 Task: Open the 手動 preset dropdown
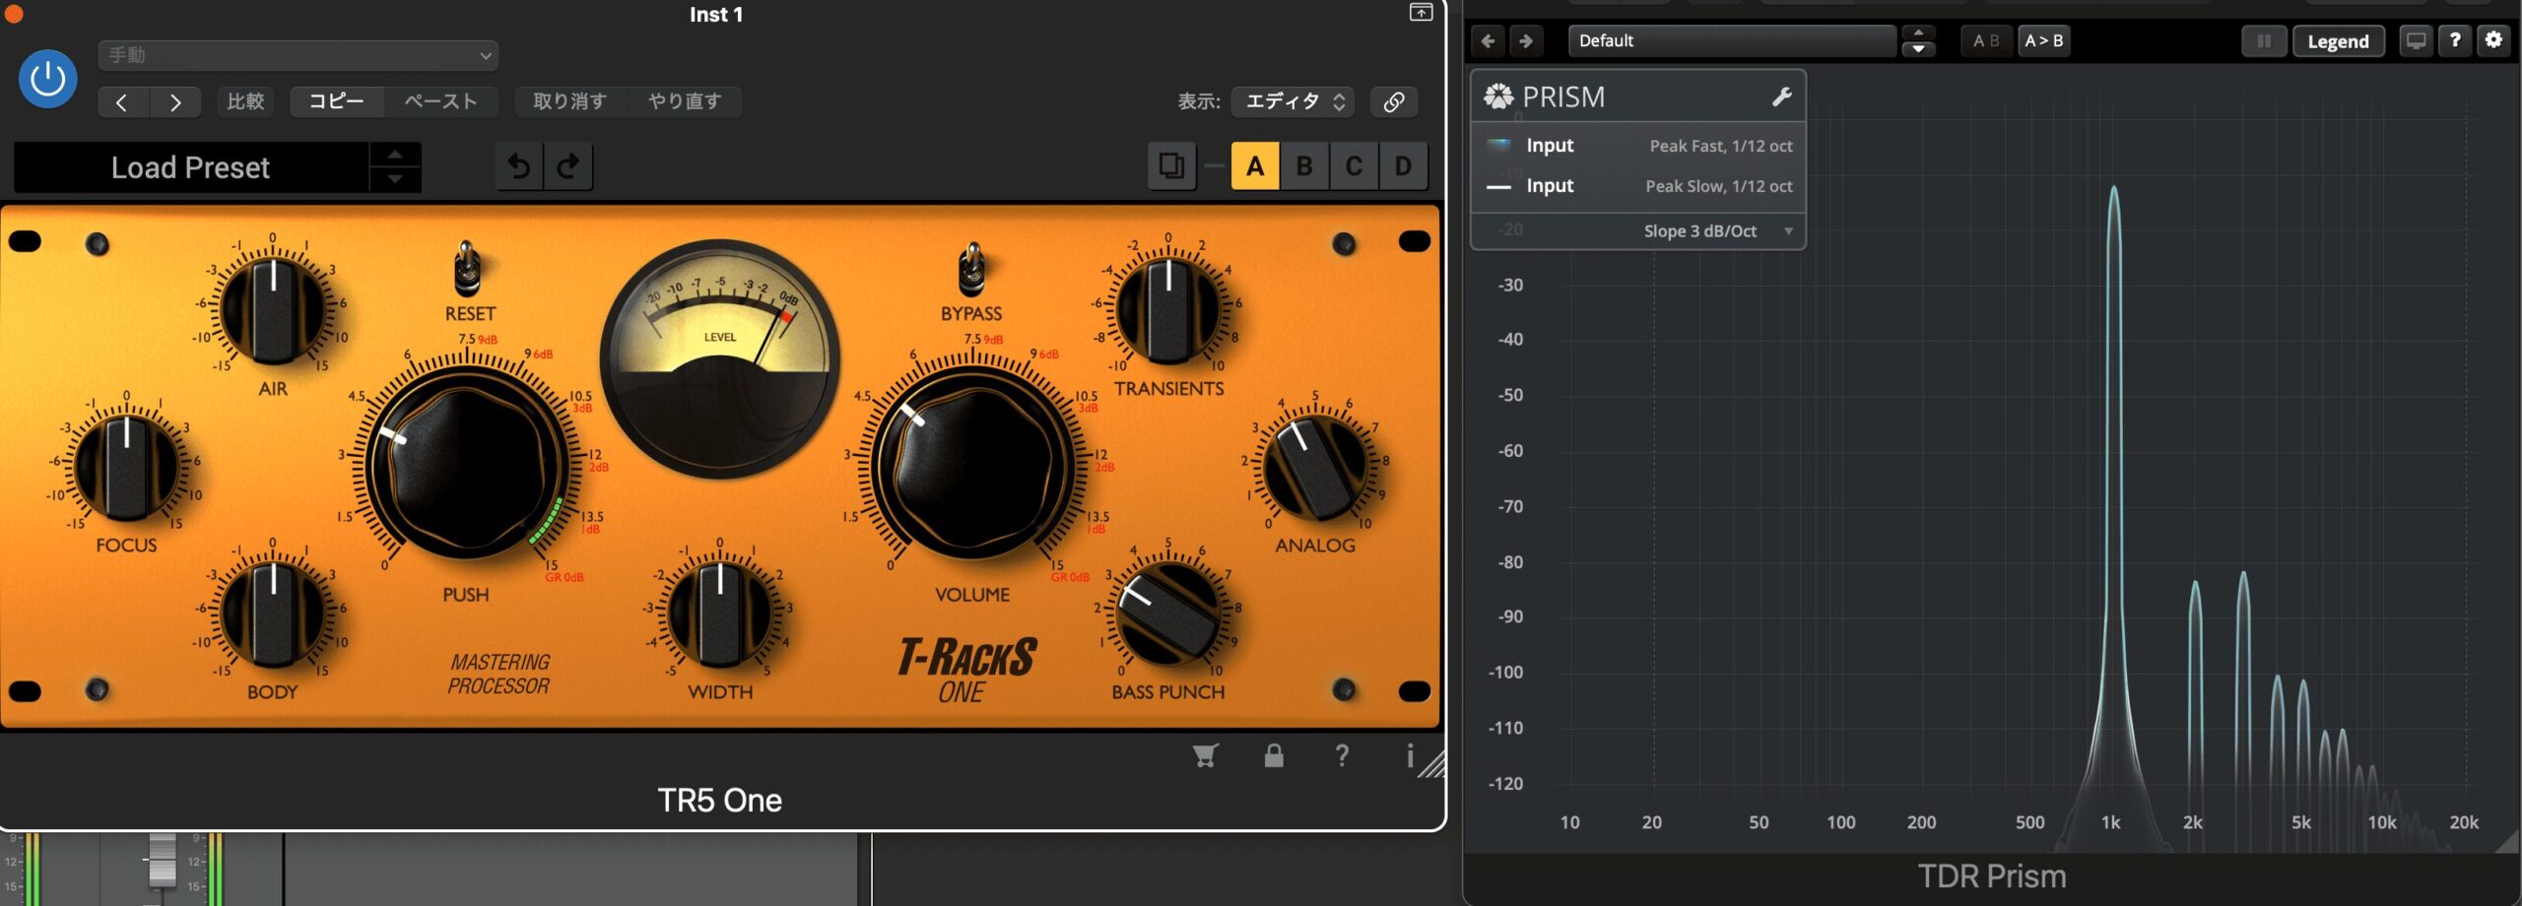(x=298, y=55)
